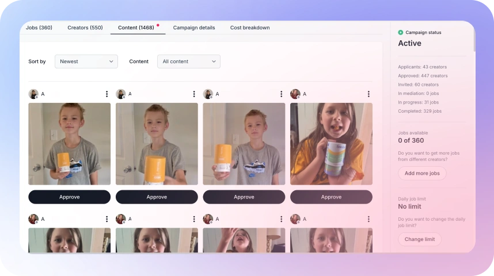
Task: Expand the Newest sort dropdown
Action: coord(86,62)
